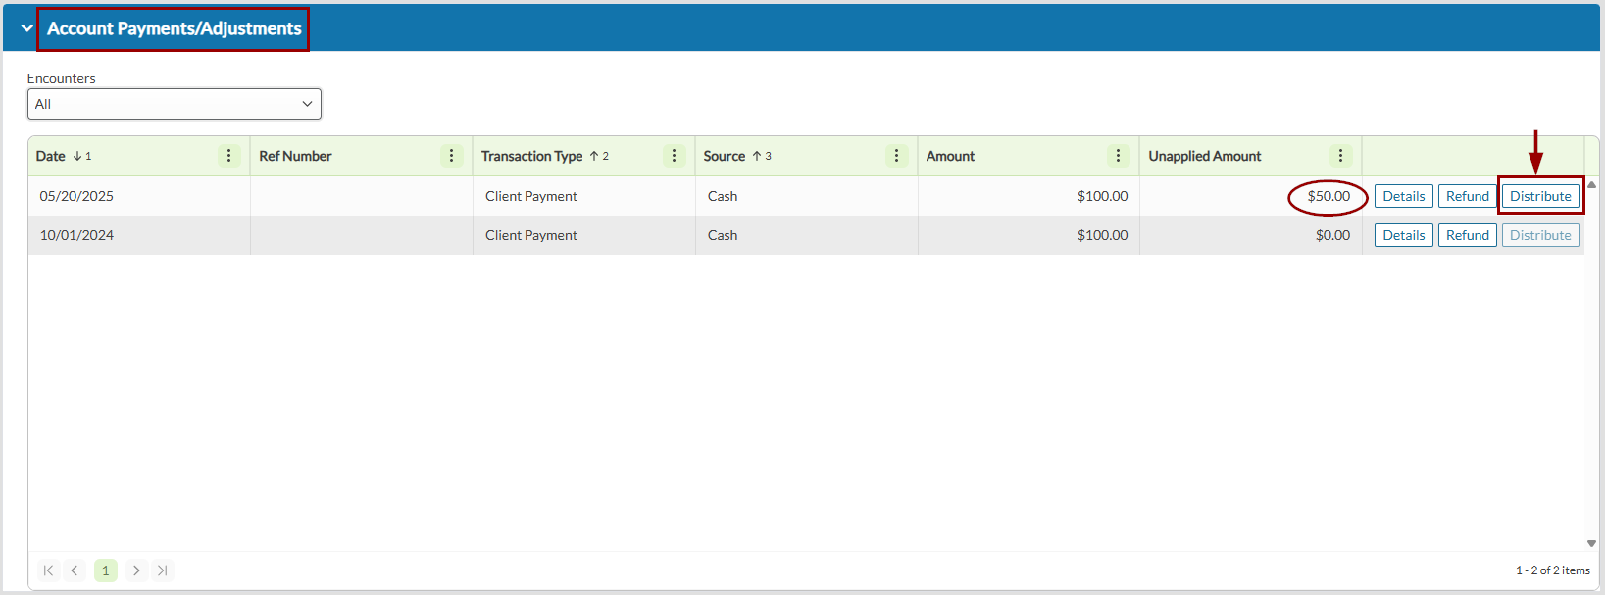The width and height of the screenshot is (1605, 595).
Task: Open the Transaction Type column options menu
Action: click(x=674, y=156)
